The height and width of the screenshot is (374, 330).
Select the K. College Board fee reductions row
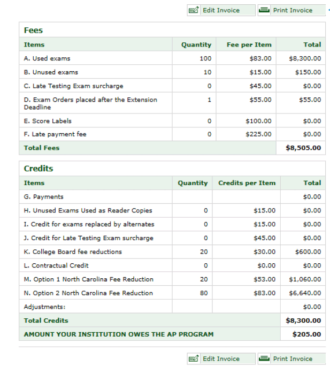172,251
